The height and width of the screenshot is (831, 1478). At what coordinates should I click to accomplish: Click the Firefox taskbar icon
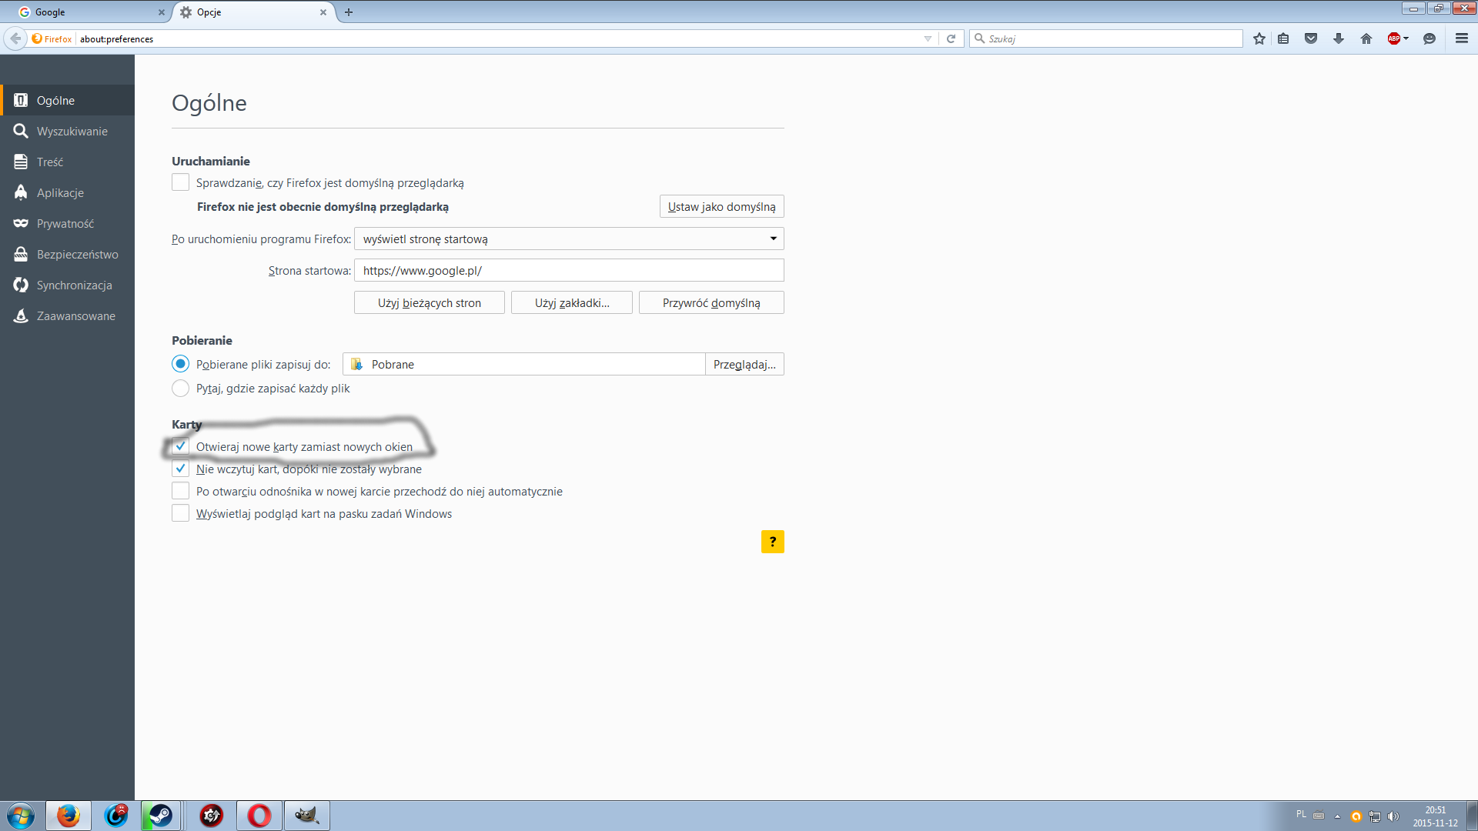tap(69, 816)
